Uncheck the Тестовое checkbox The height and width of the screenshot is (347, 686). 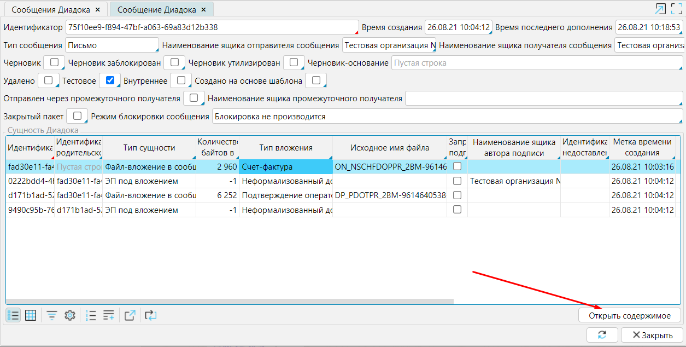(110, 80)
